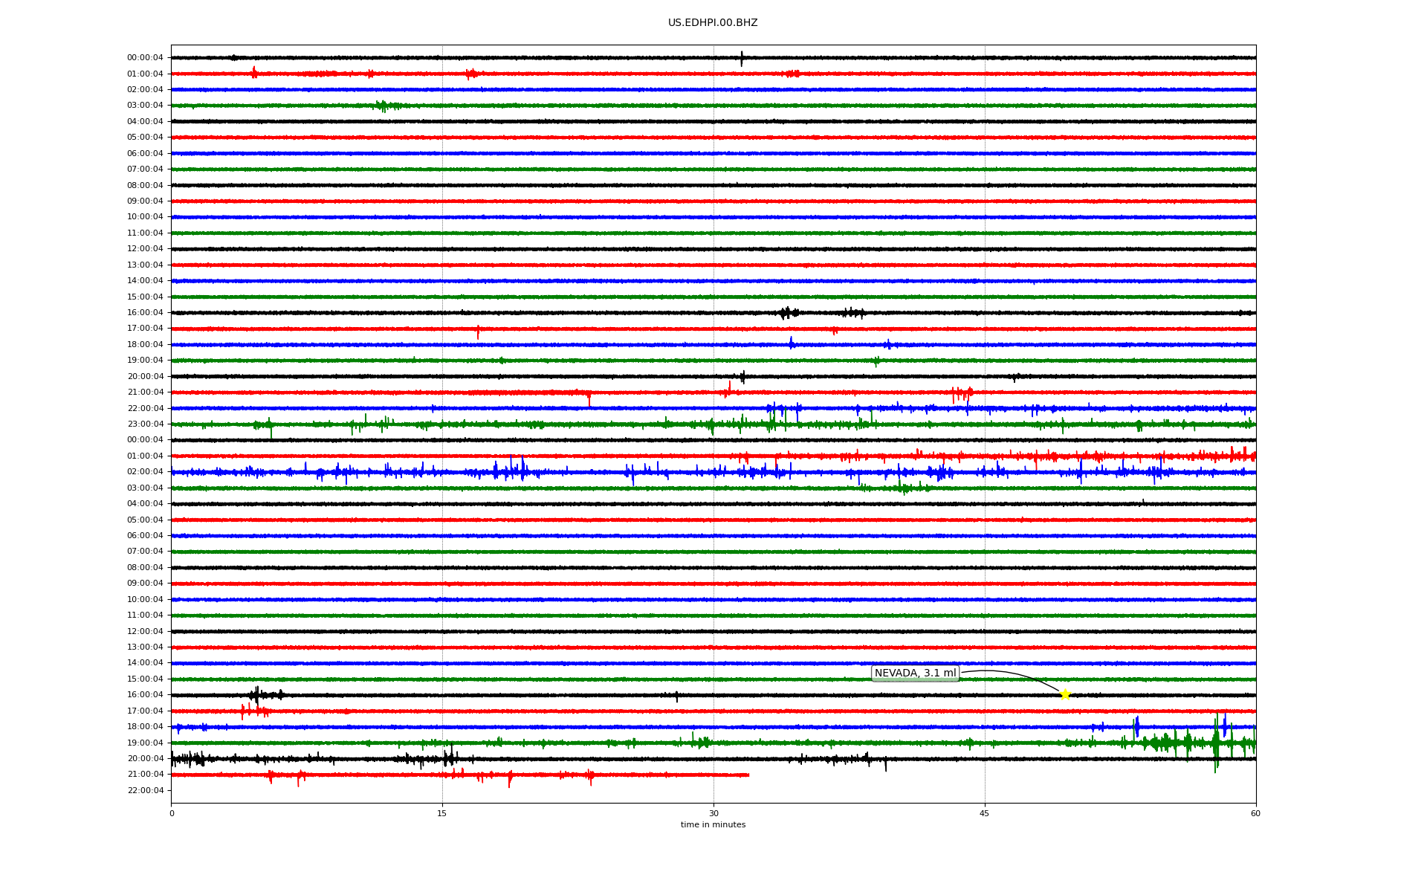
Task: Click the topmost 00:00:04 time label
Action: 145,58
